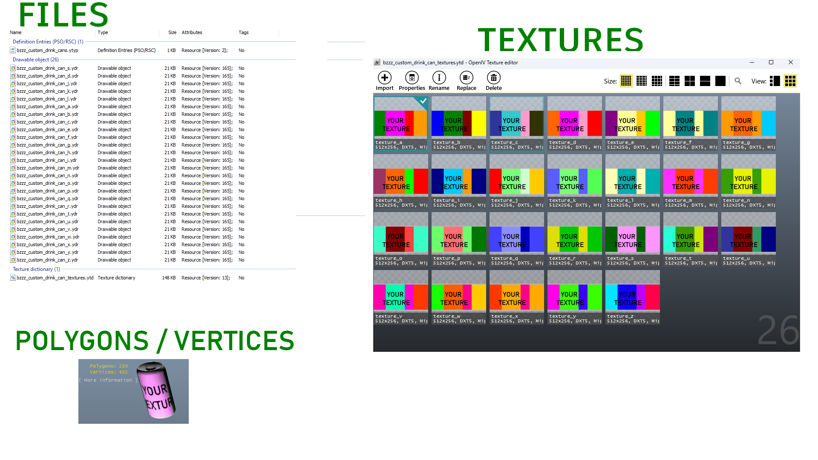Sort files by the Name column

click(16, 32)
